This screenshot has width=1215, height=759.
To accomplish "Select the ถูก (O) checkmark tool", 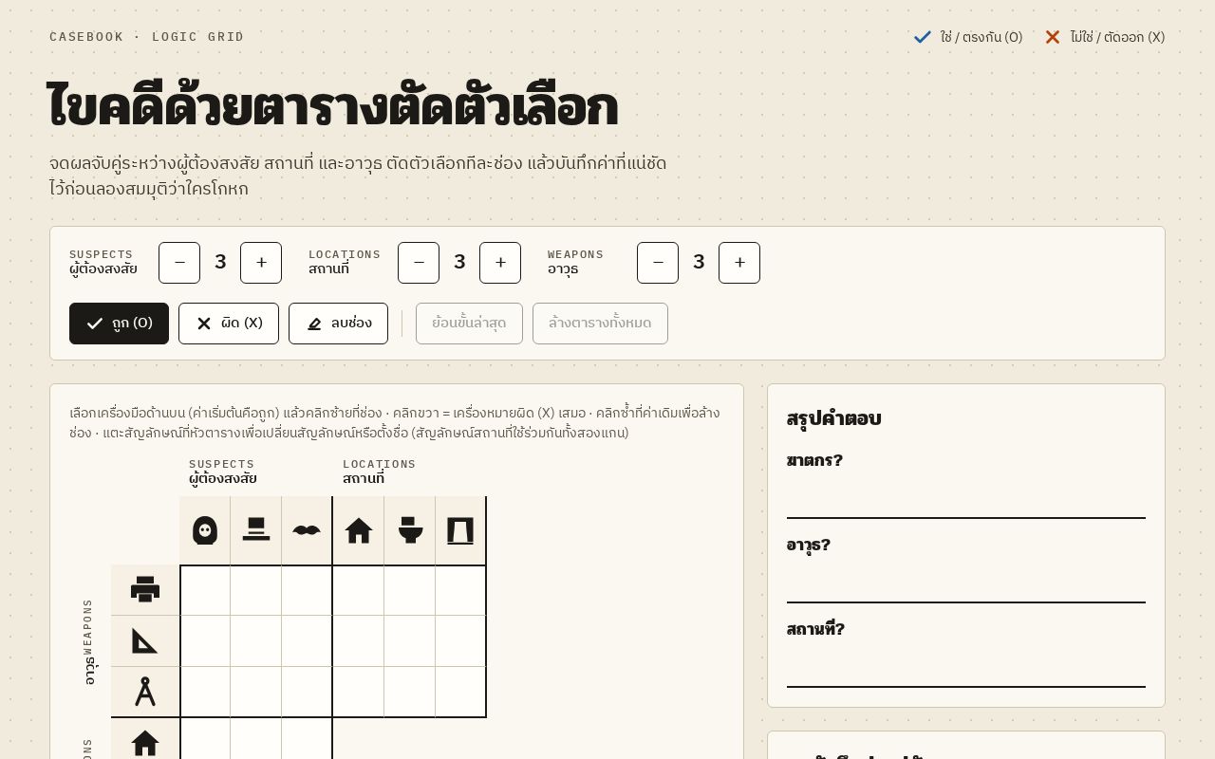I will point(119,324).
